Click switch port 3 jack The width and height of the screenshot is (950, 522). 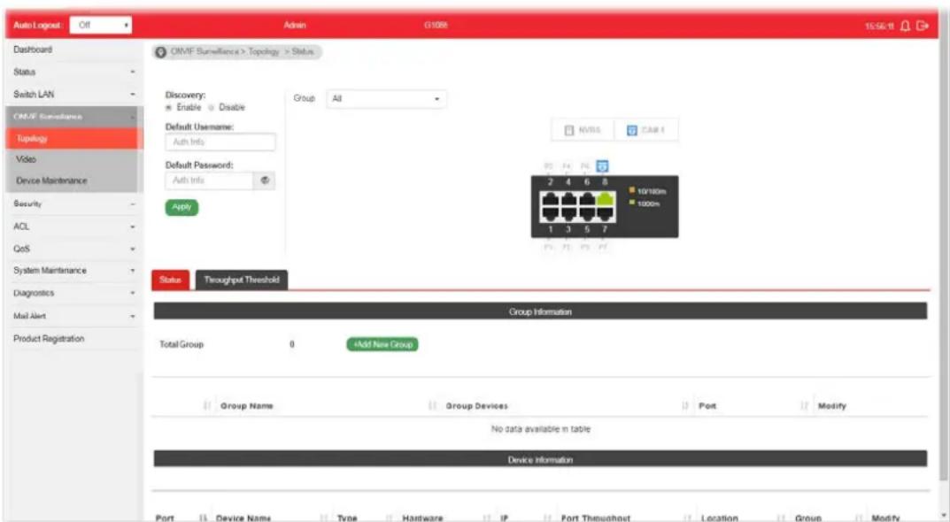pos(568,213)
